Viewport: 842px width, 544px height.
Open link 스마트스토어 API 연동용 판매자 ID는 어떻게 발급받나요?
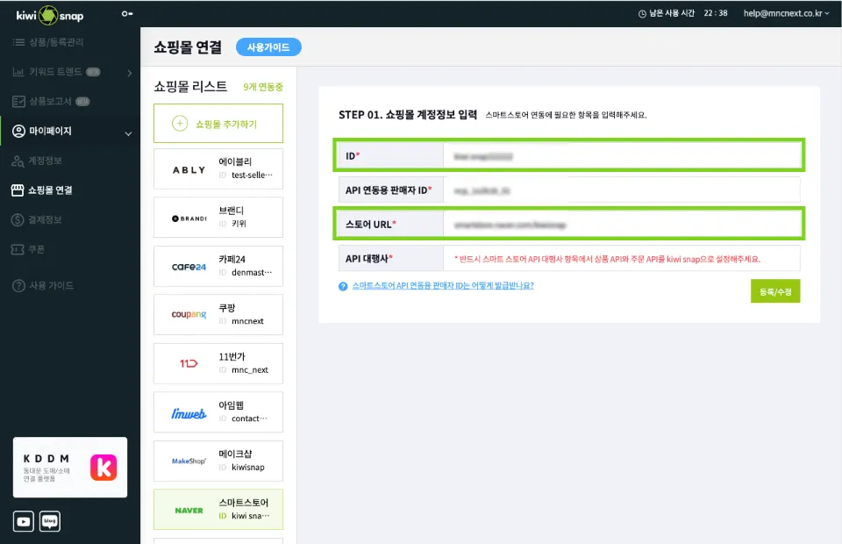click(x=443, y=286)
